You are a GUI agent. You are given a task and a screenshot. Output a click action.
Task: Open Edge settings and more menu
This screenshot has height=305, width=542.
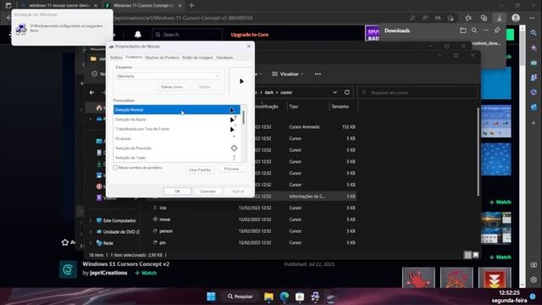pyautogui.click(x=532, y=18)
